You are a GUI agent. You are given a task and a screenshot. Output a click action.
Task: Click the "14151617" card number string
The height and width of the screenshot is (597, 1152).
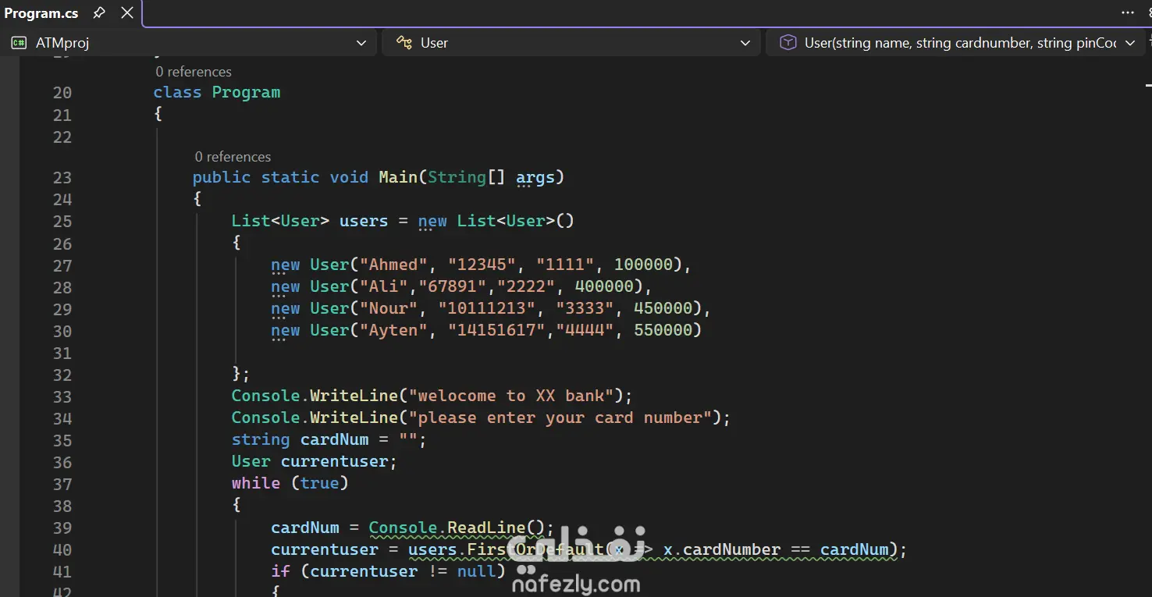[x=496, y=330]
